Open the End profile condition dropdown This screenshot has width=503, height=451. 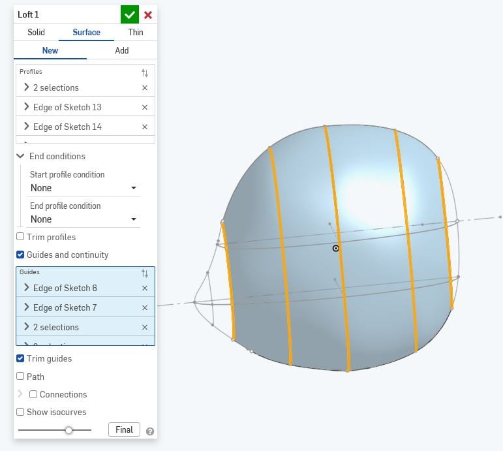tap(84, 219)
